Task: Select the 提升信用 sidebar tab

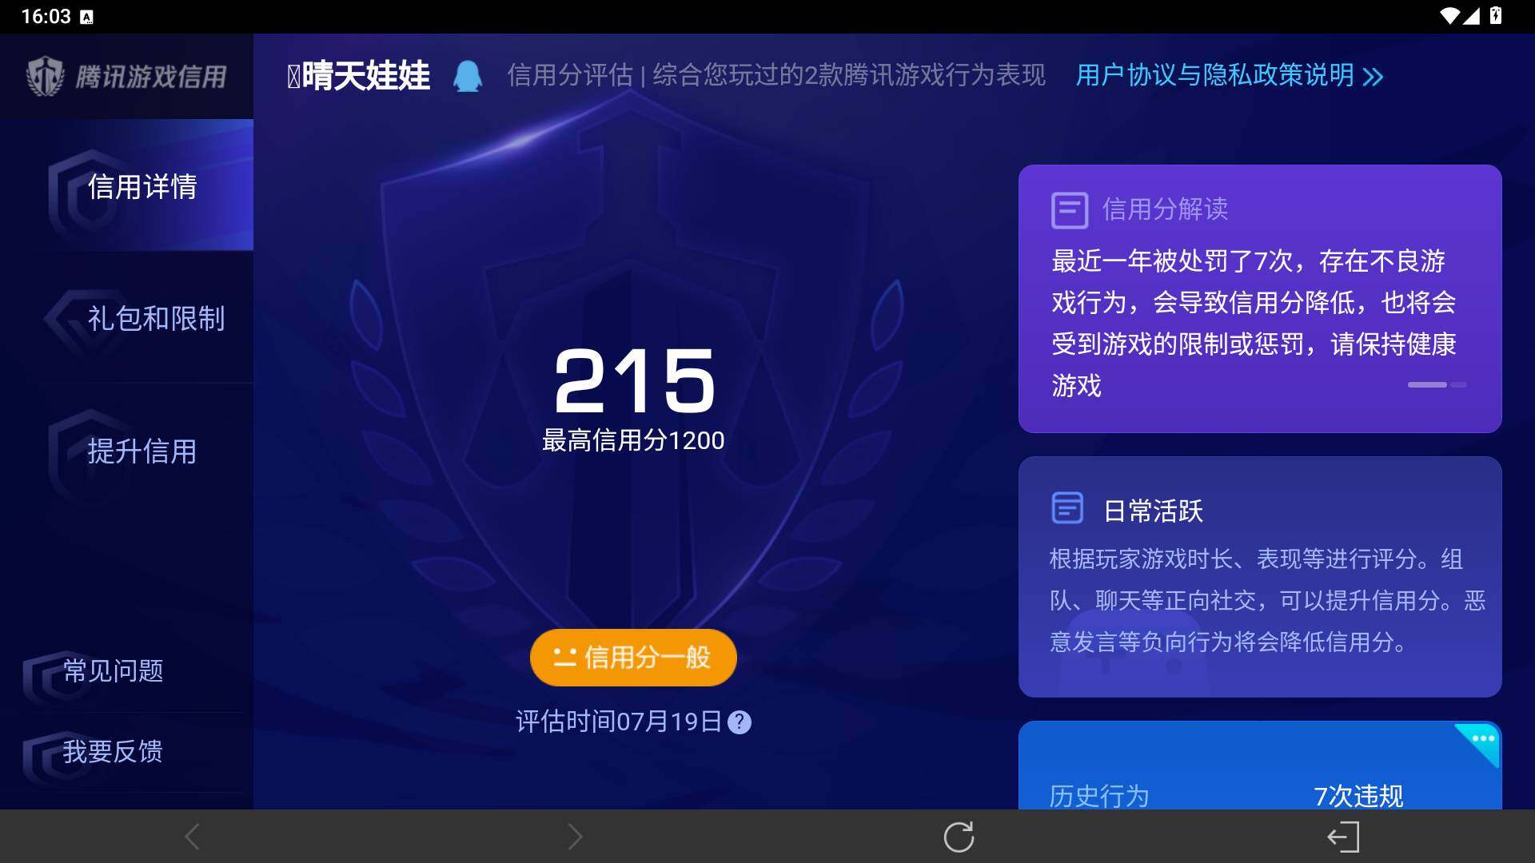Action: point(126,451)
